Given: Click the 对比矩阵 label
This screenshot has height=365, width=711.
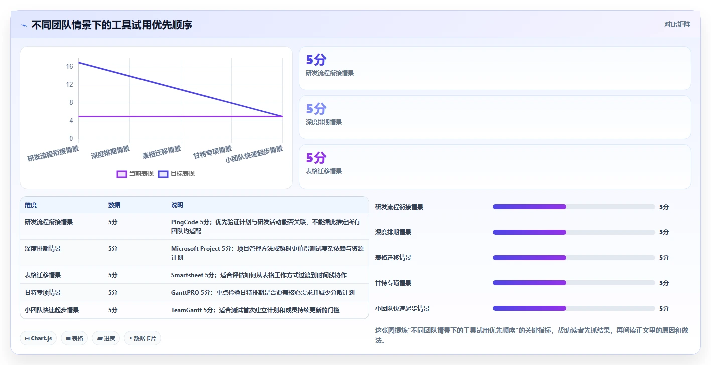Looking at the screenshot, I should click(x=677, y=24).
